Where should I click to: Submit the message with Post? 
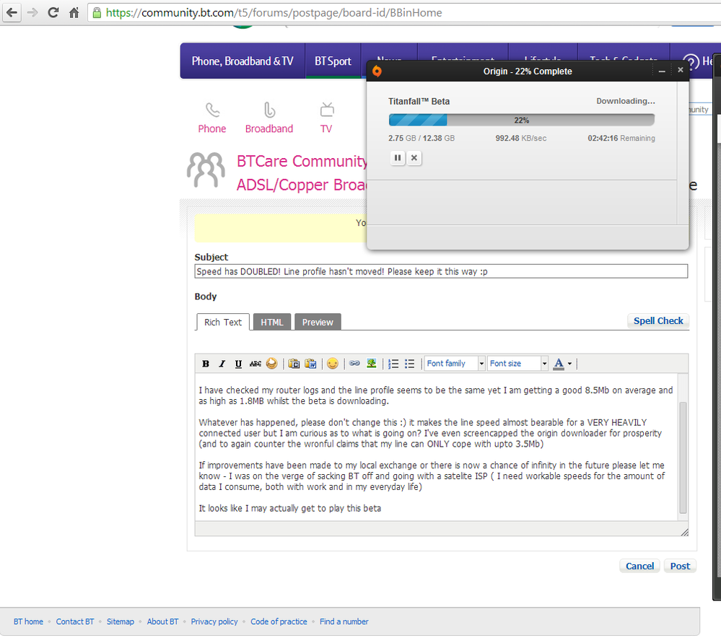(x=680, y=566)
